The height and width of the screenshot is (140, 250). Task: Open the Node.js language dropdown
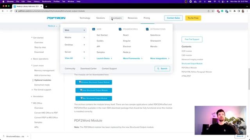pyautogui.click(x=52, y=26)
